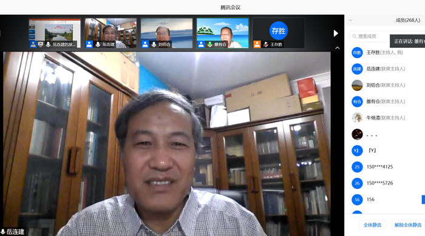Collapse the 成员 panel header chevron
The width and height of the screenshot is (425, 236).
coord(350,20)
